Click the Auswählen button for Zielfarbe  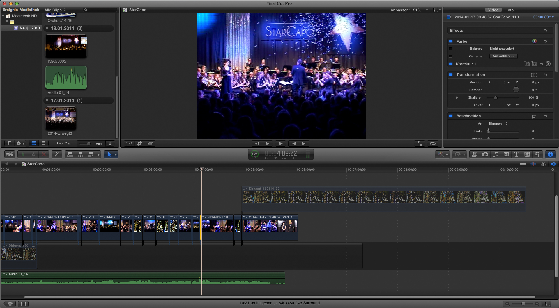(503, 56)
